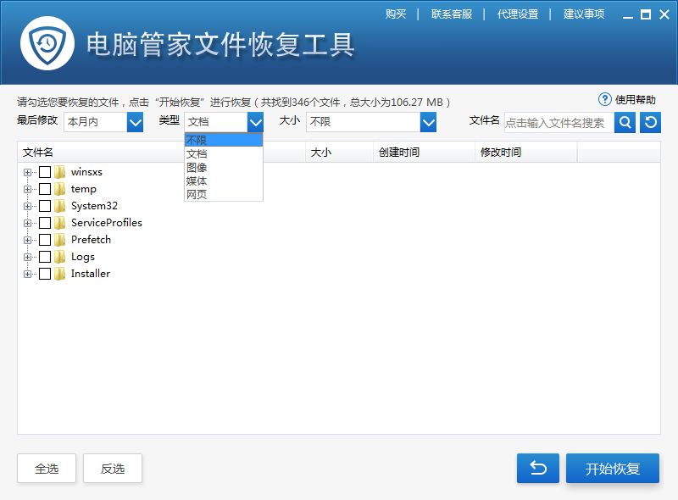Expand the winsxs tree node

click(27, 173)
